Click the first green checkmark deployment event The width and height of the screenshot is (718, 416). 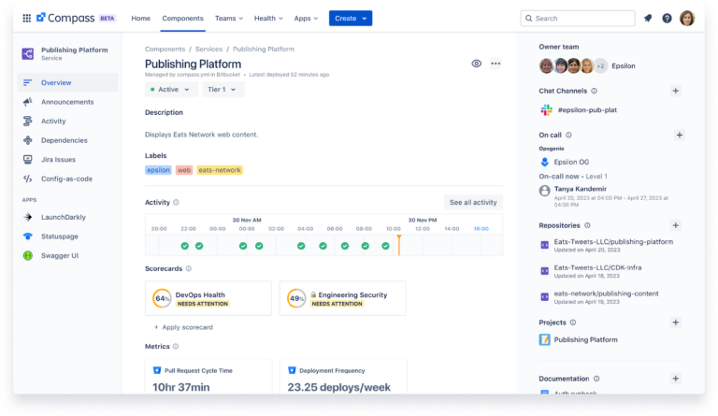185,246
